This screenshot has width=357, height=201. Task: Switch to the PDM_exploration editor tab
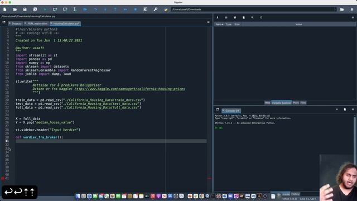coord(36,23)
